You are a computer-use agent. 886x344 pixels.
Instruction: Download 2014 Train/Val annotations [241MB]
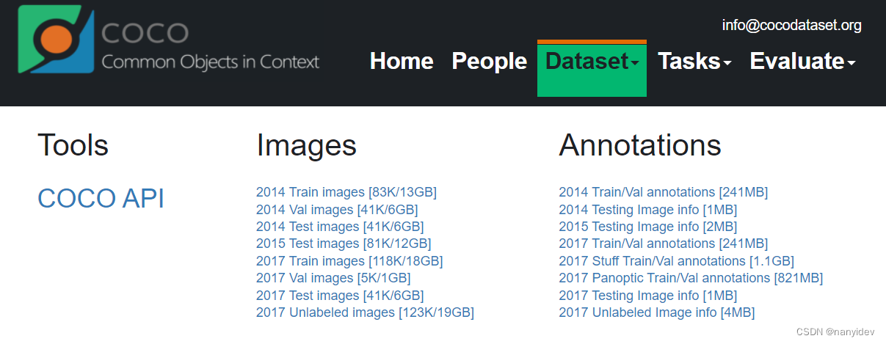pos(663,192)
